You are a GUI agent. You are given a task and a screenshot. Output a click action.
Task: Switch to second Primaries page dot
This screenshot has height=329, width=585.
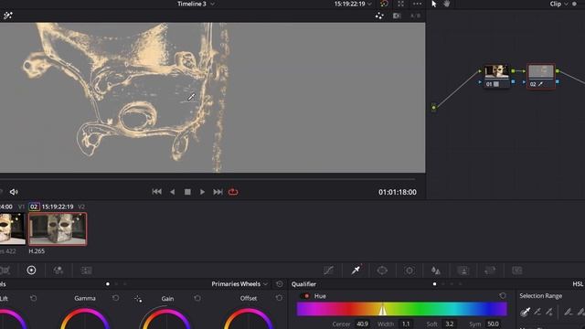[116, 284]
